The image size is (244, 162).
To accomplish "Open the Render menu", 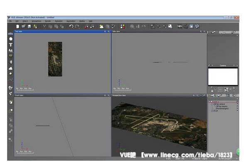I will (48, 21).
